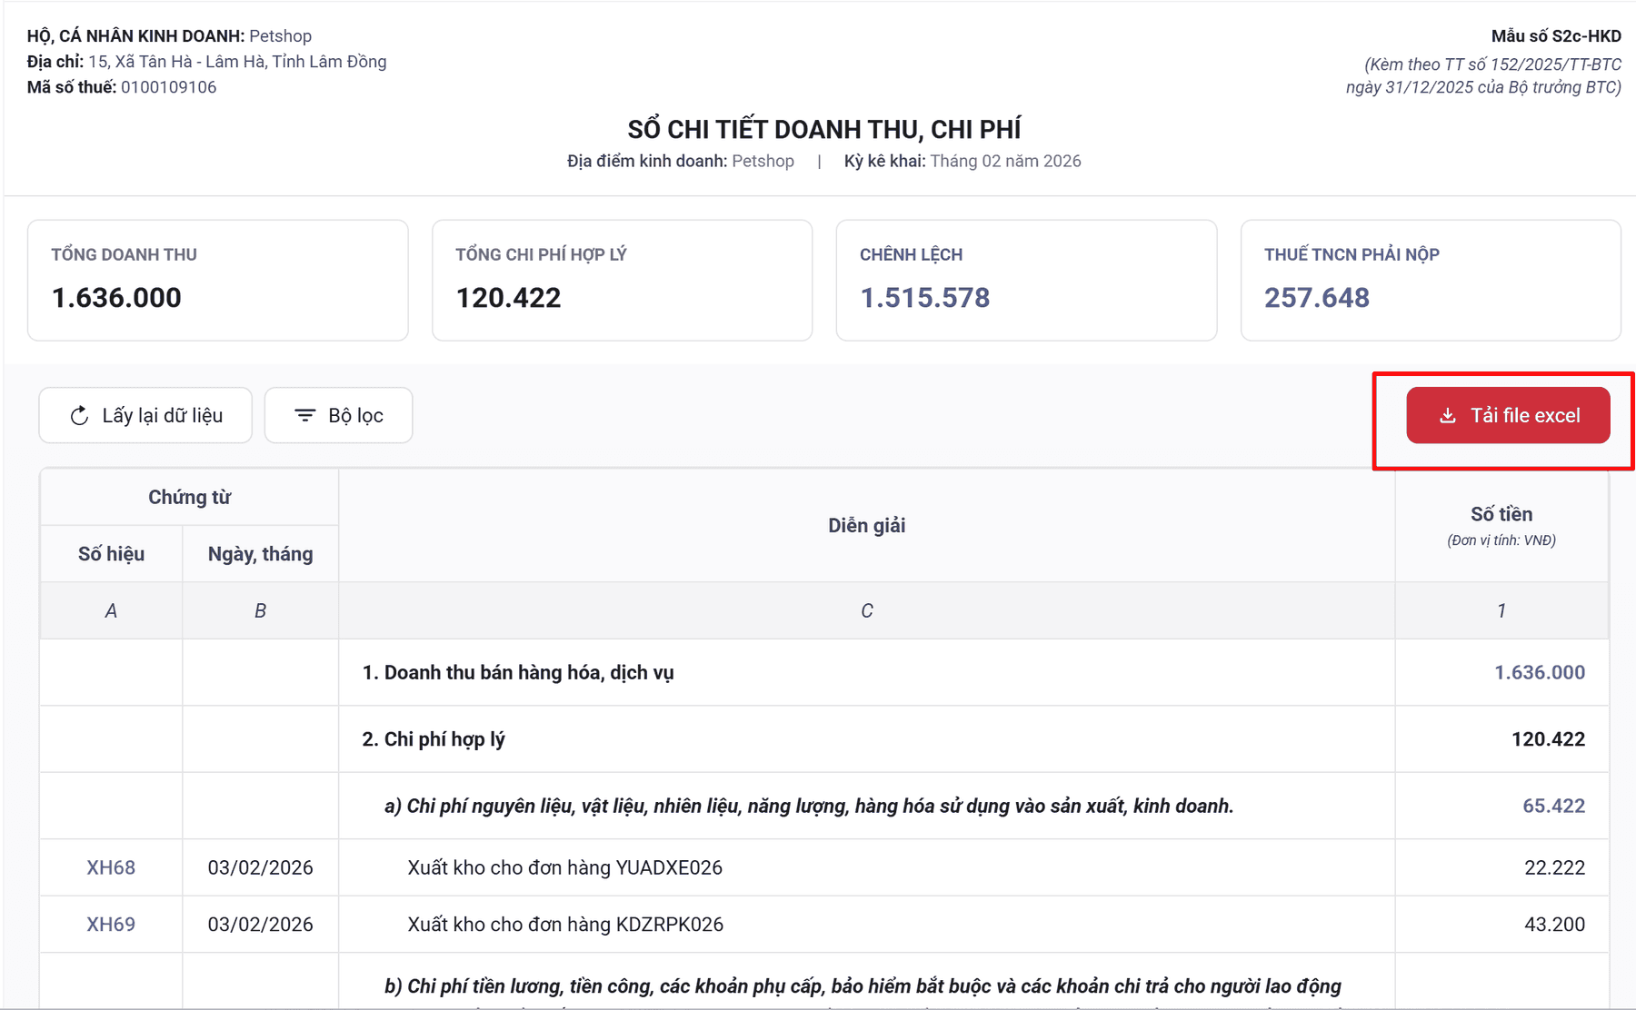Select the amount "22.222"
1636x1010 pixels.
1554,867
